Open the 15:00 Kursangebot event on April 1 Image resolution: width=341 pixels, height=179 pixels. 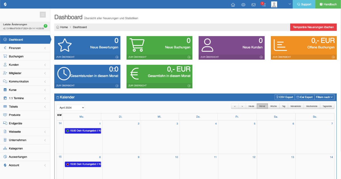click(x=83, y=131)
